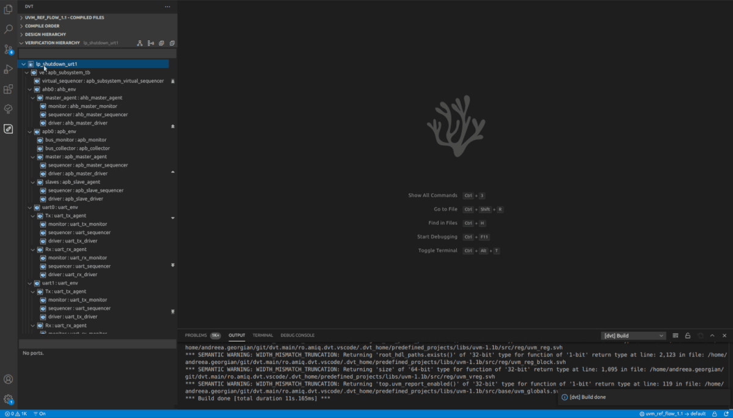The width and height of the screenshot is (733, 418).
Task: Collapse all nodes in the Verification Hierarchy
Action: pyautogui.click(x=172, y=43)
